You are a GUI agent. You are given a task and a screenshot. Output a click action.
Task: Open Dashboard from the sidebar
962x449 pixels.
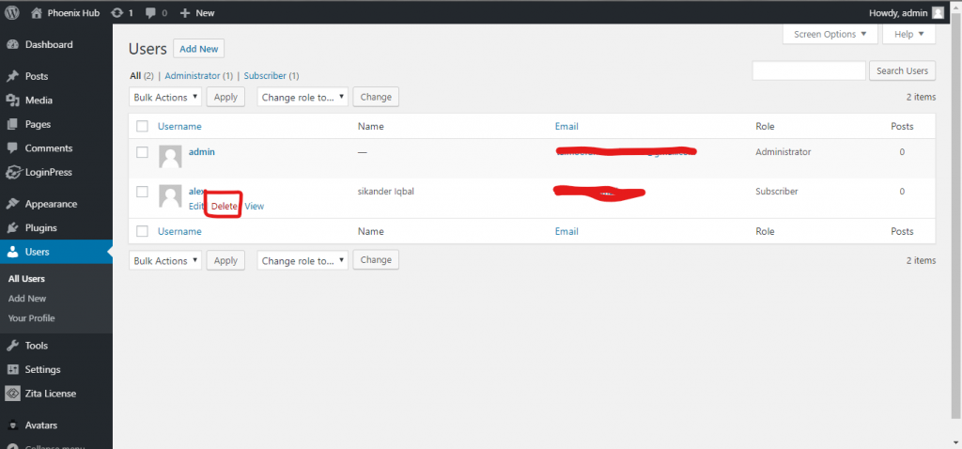[x=49, y=44]
